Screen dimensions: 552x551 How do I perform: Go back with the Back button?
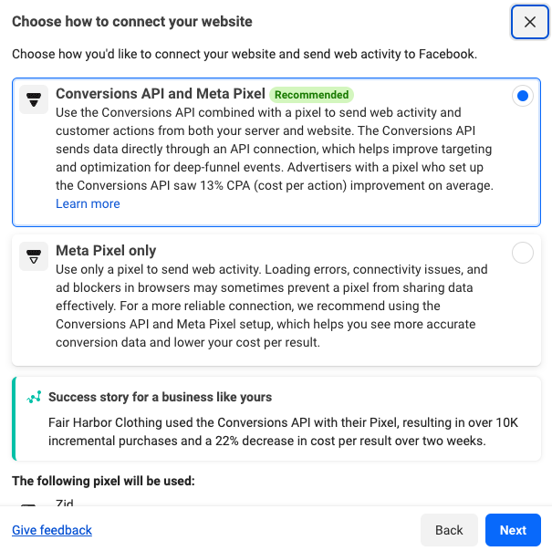449,530
